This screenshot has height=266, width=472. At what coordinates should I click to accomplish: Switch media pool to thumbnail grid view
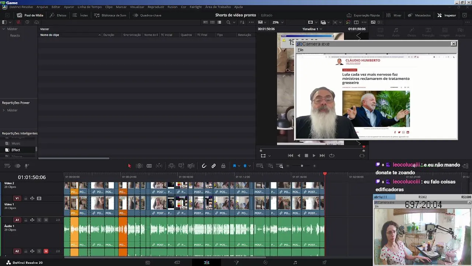[212, 22]
